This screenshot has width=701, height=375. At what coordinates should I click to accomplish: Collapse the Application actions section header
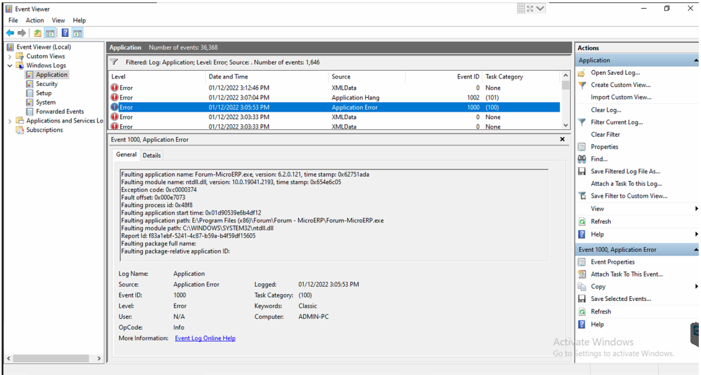696,60
